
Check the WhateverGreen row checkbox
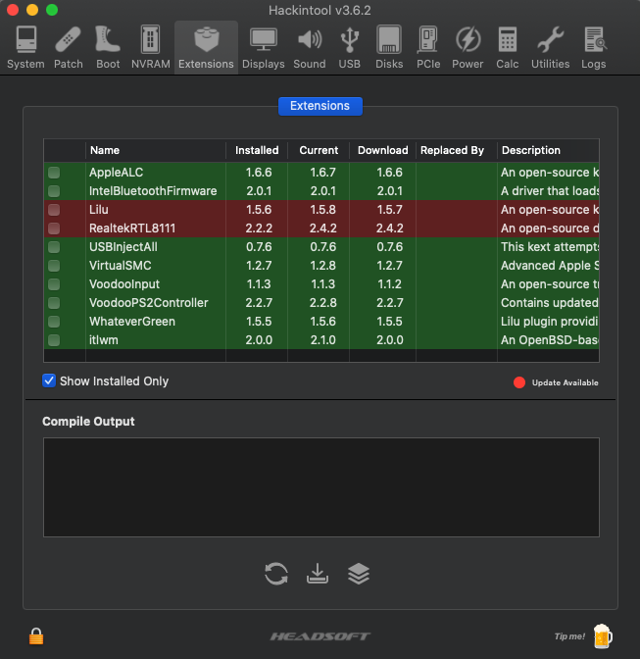(54, 322)
